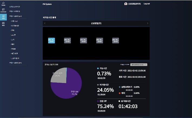Click the downtime duration 01:39:04
Viewport: 192px width, 118px height.
pyautogui.click(x=101, y=95)
